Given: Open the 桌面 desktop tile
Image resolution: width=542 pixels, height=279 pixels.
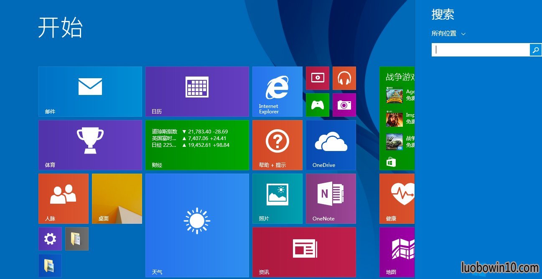Looking at the screenshot, I should pos(117,199).
